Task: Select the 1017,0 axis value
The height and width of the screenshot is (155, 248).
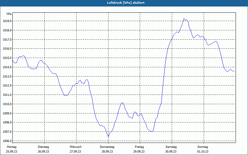Action: click(7, 39)
